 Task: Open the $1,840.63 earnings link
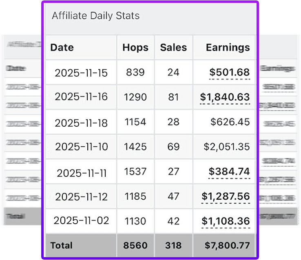(x=225, y=97)
